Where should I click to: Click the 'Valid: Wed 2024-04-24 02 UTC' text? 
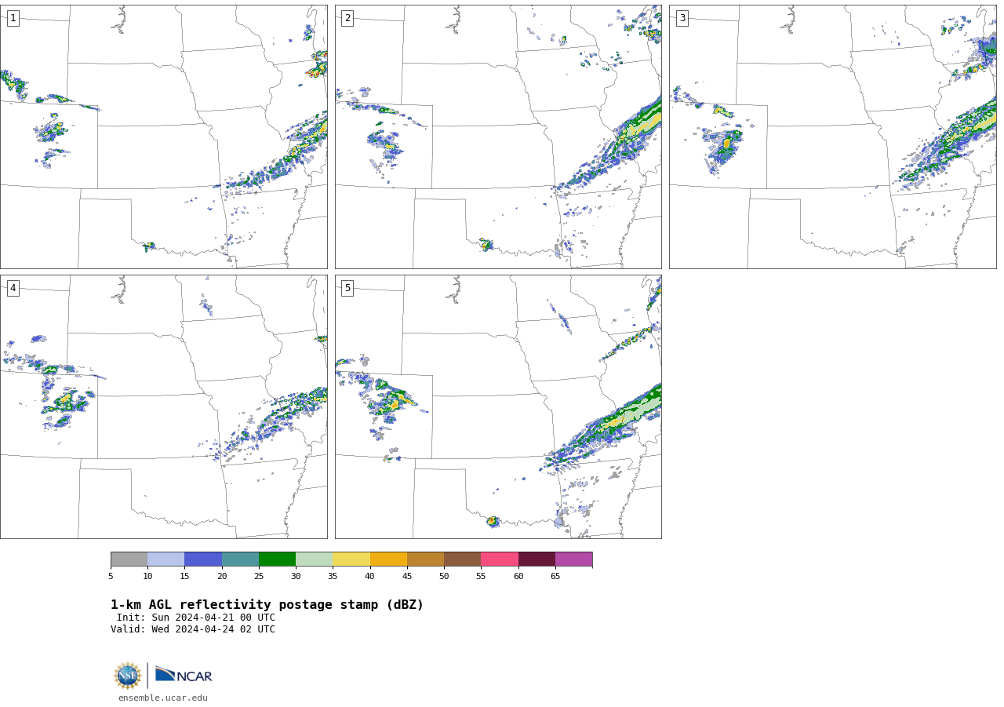tap(193, 629)
